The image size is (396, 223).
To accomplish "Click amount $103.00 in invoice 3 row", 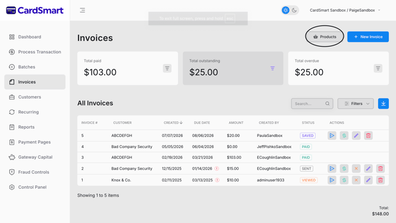I will tap(234, 158).
